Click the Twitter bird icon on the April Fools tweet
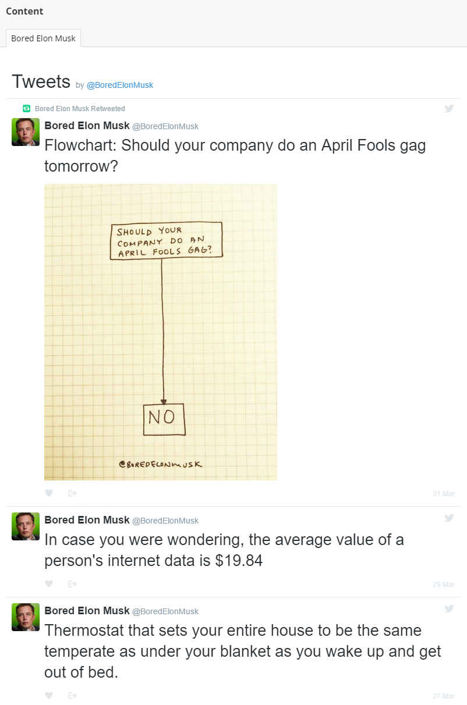 point(449,108)
